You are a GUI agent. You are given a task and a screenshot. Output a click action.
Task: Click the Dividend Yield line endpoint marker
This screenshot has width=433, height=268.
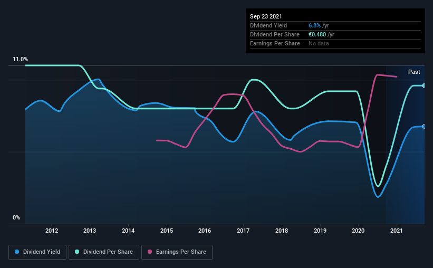point(424,126)
